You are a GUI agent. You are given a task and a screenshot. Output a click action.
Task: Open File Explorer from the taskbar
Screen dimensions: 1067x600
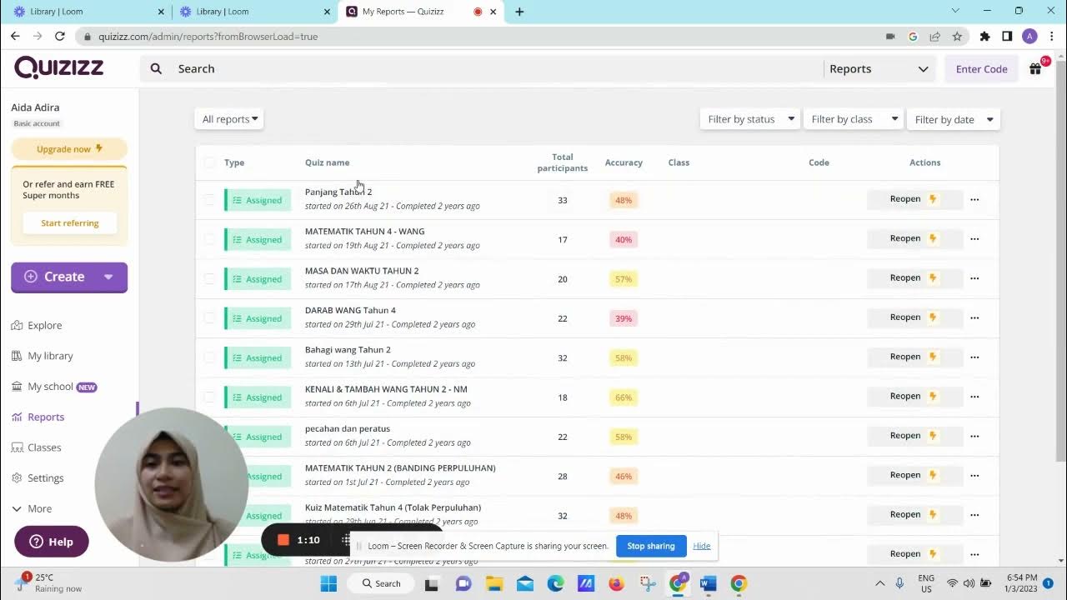[494, 583]
